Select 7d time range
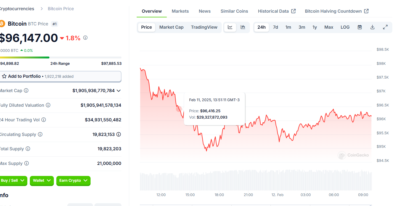Viewport: 410px width, 206px height. pos(276,27)
